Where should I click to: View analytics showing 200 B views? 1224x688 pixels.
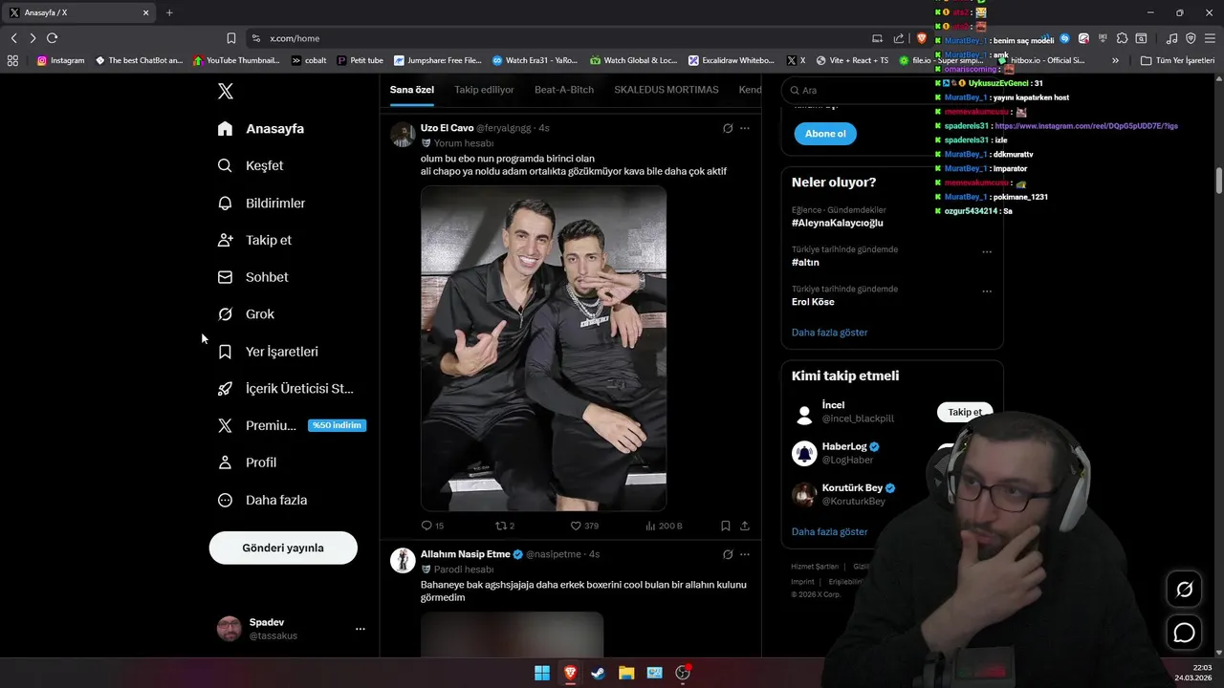click(x=664, y=526)
